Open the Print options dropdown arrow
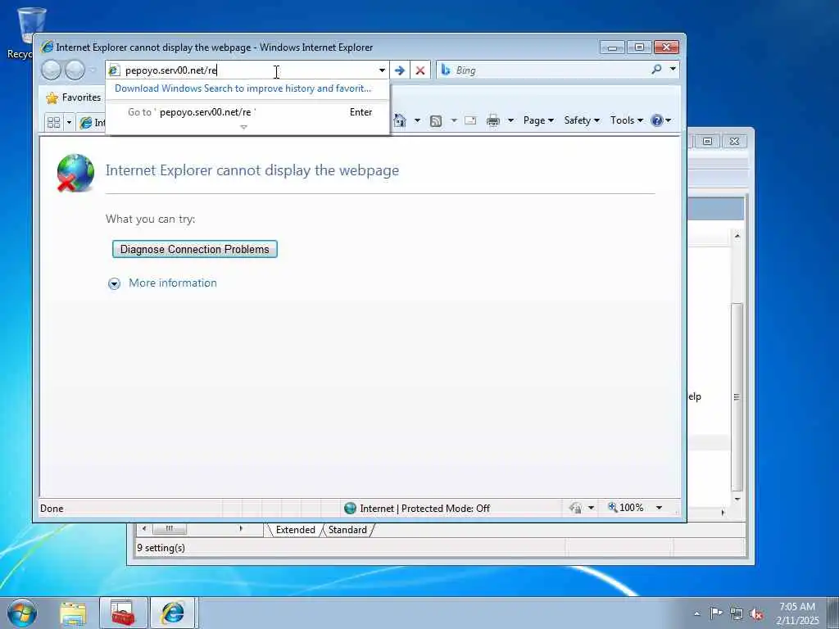This screenshot has width=839, height=629. pos(510,120)
